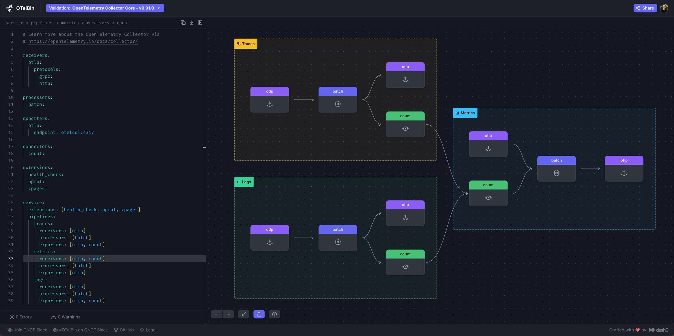Open the user avatar menu

tap(664, 8)
